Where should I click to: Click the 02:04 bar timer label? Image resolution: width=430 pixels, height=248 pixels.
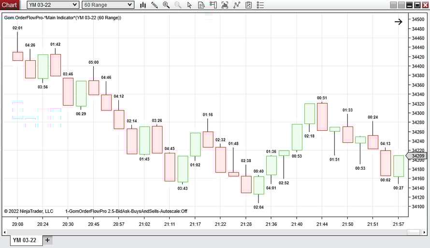(x=258, y=207)
